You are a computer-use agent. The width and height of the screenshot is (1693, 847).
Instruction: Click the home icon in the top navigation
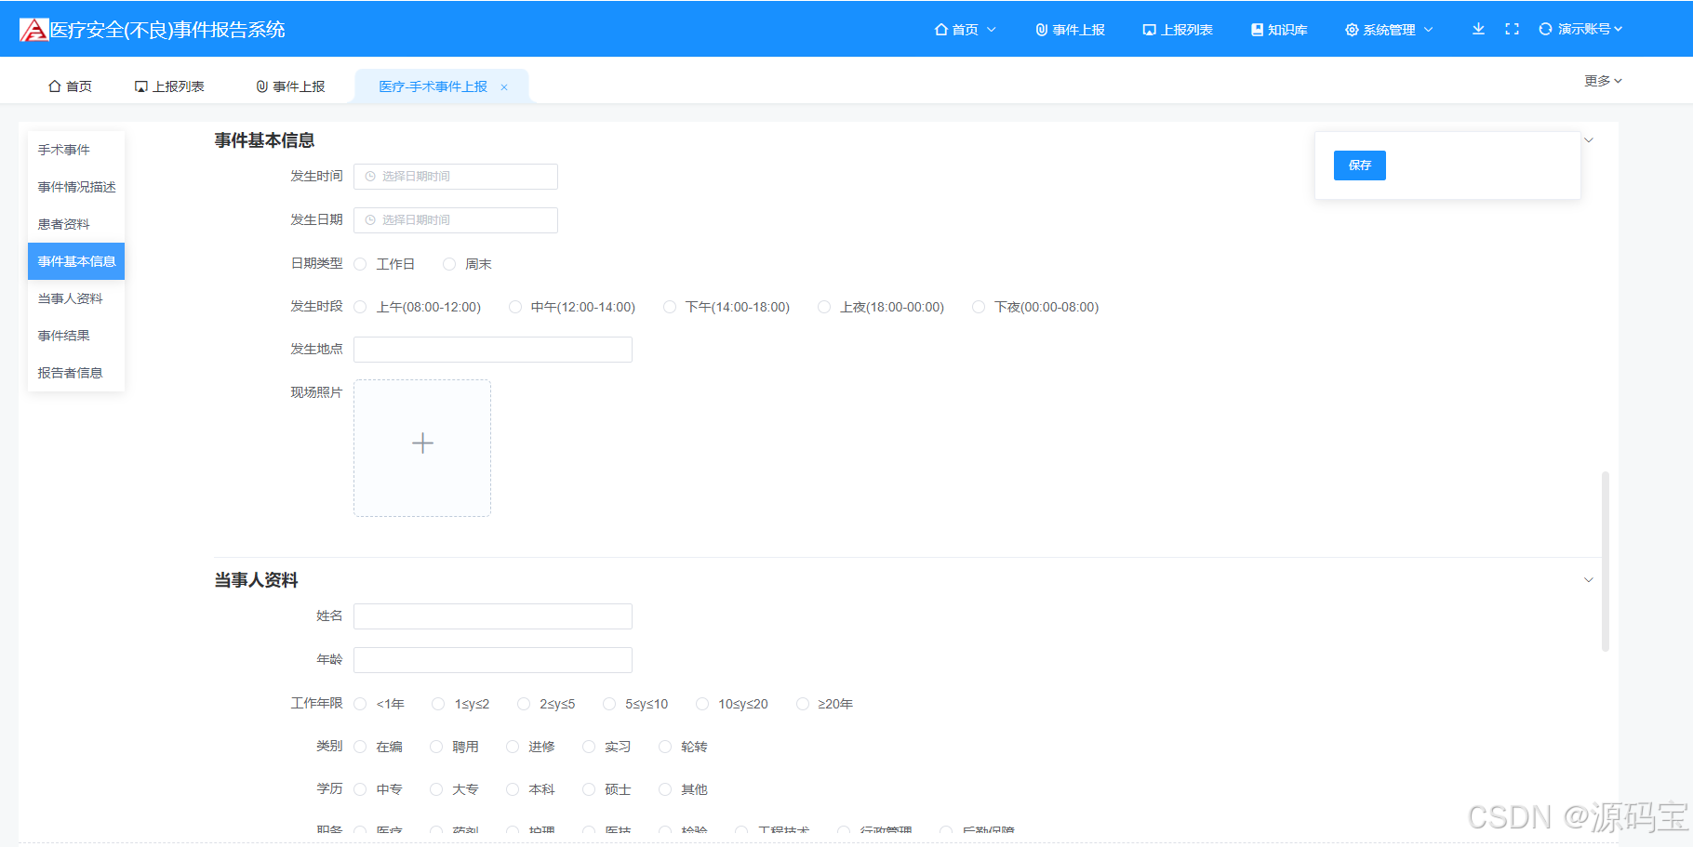[x=941, y=30]
